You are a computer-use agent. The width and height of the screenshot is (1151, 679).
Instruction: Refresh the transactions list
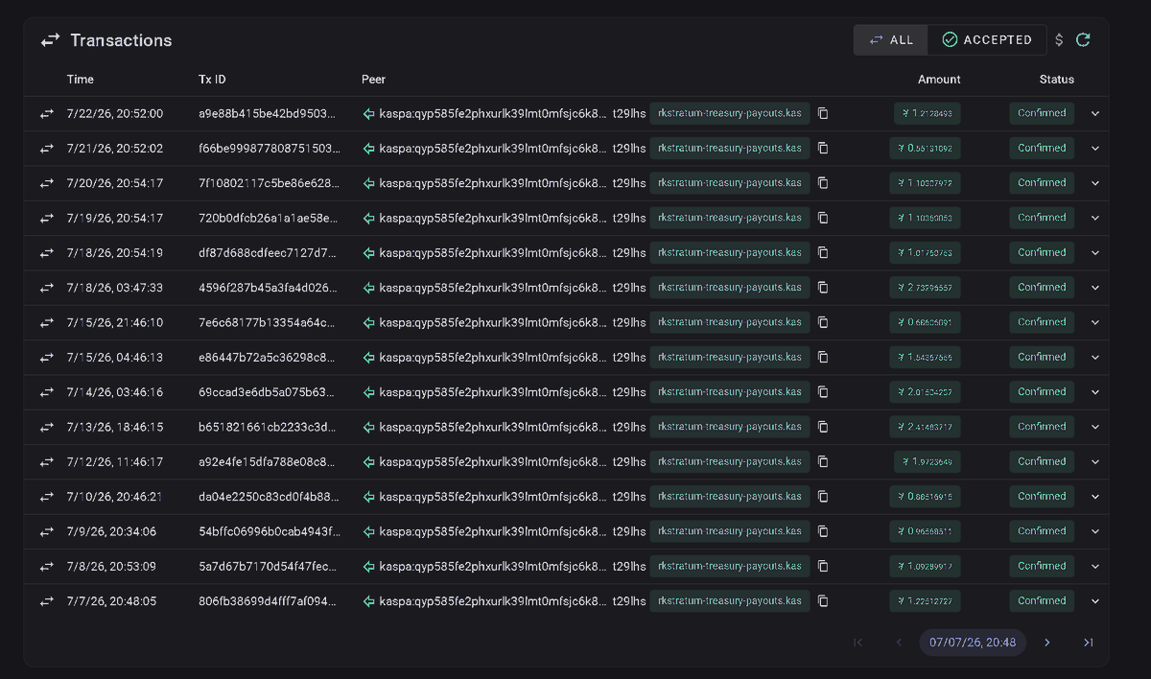(x=1083, y=39)
